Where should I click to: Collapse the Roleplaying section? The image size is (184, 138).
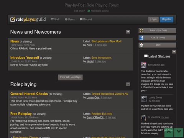(x=128, y=84)
